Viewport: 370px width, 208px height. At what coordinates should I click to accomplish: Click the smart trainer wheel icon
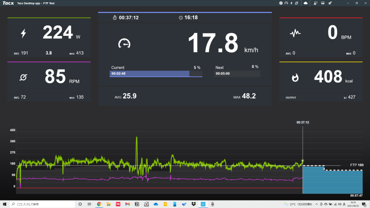click(281, 3)
